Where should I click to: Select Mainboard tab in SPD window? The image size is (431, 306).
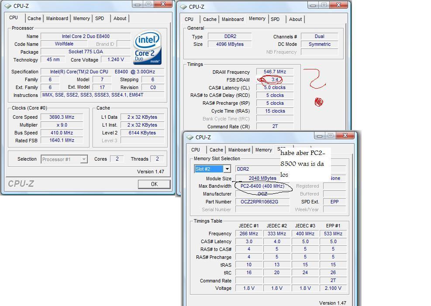(x=239, y=150)
